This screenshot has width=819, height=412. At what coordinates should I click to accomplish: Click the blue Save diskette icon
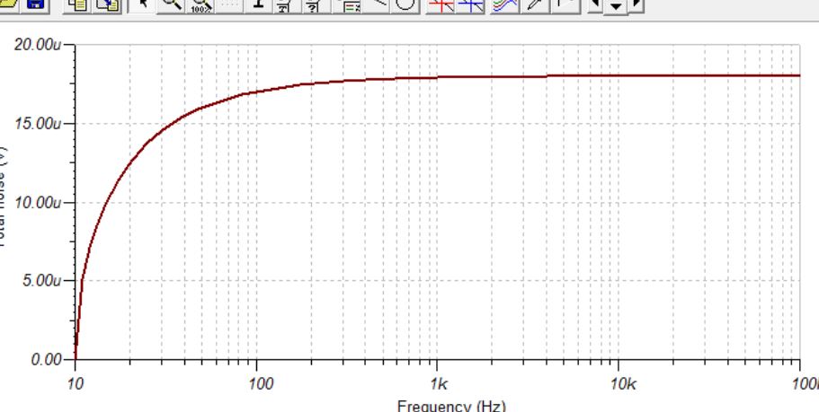(34, 4)
